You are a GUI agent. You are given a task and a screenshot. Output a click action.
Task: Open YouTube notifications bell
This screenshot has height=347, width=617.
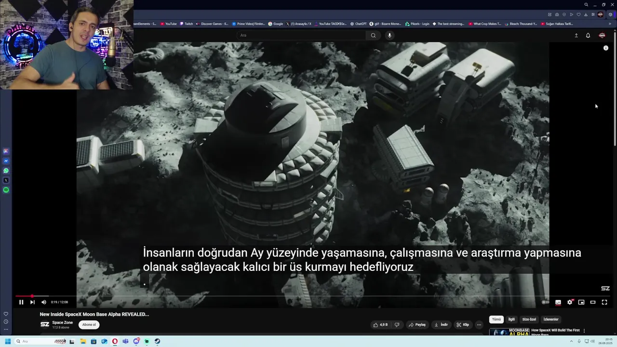coord(588,35)
